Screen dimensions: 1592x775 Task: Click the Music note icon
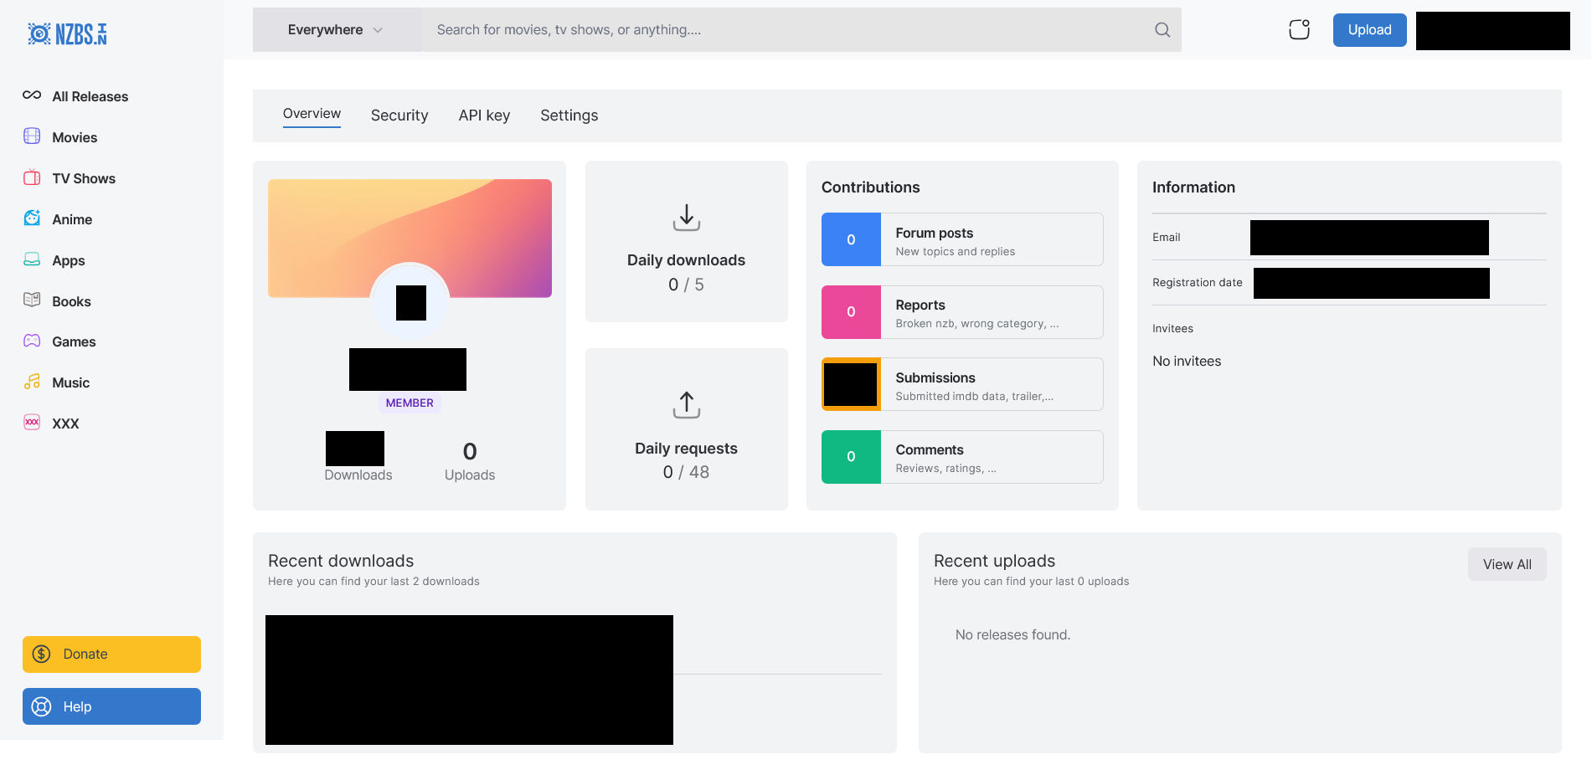click(32, 382)
